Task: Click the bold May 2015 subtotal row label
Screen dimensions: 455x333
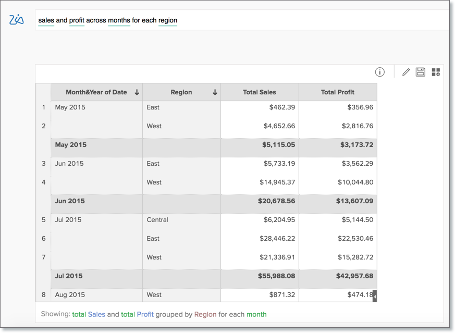Action: [71, 145]
